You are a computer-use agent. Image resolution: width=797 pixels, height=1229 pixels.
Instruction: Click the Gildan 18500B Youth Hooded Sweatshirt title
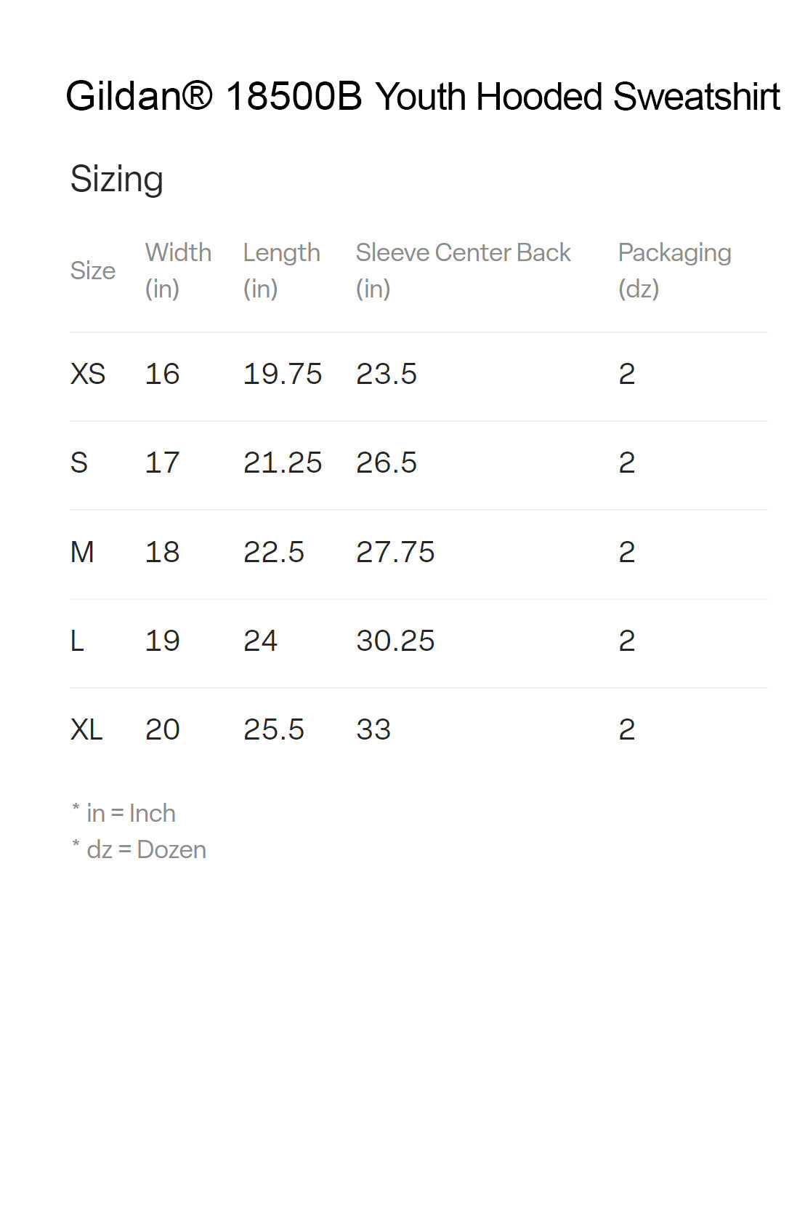coord(422,97)
